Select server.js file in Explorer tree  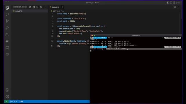point(29,11)
